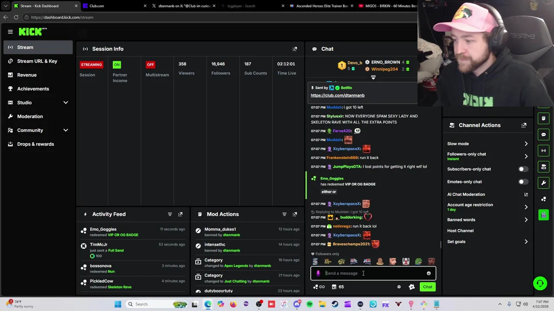This screenshot has height=311, width=554.
Task: Toggle Subscribers-only chat switch
Action: pyautogui.click(x=523, y=169)
